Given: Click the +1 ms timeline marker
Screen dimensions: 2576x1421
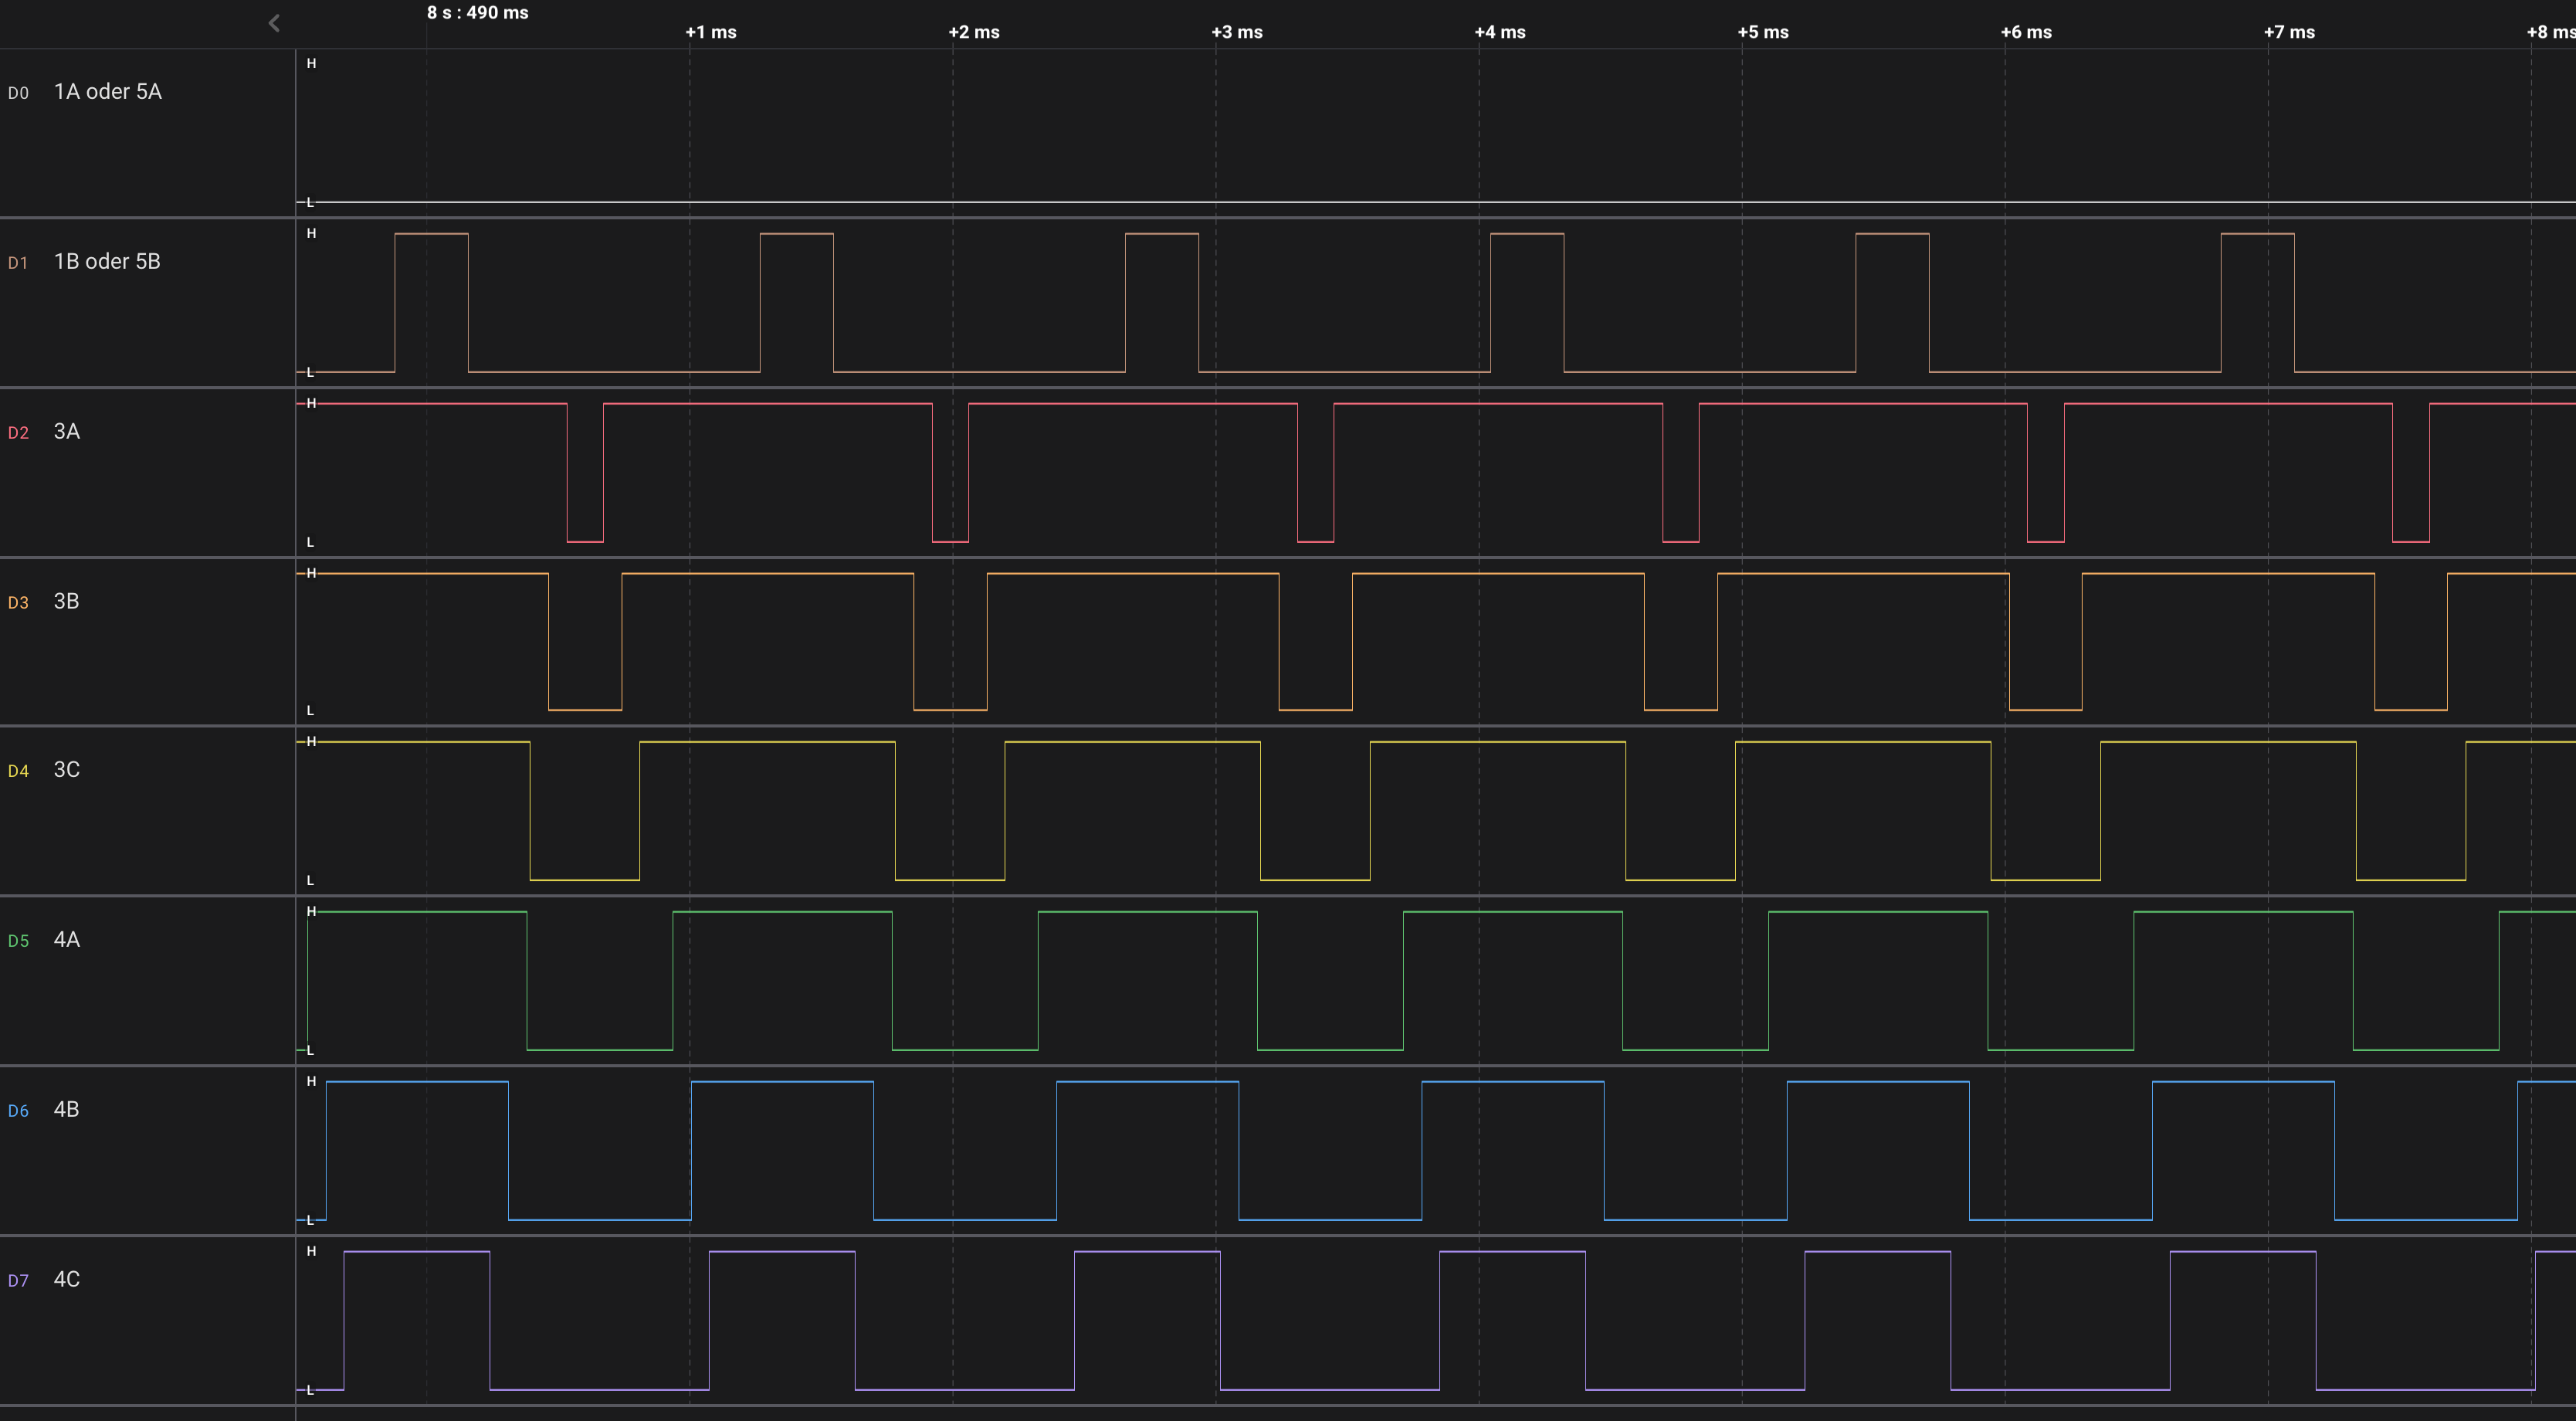Looking at the screenshot, I should [x=711, y=32].
